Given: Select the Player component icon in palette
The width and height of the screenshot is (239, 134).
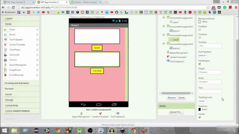Looking at the screenshot, I should pyautogui.click(x=5, y=29).
